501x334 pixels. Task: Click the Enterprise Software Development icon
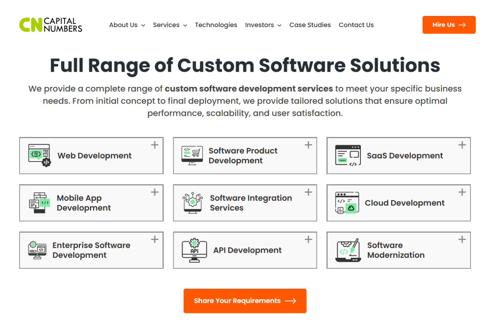37,250
